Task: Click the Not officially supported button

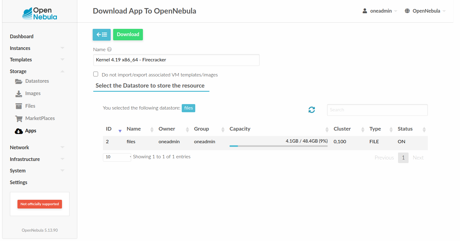Action: coord(40,204)
